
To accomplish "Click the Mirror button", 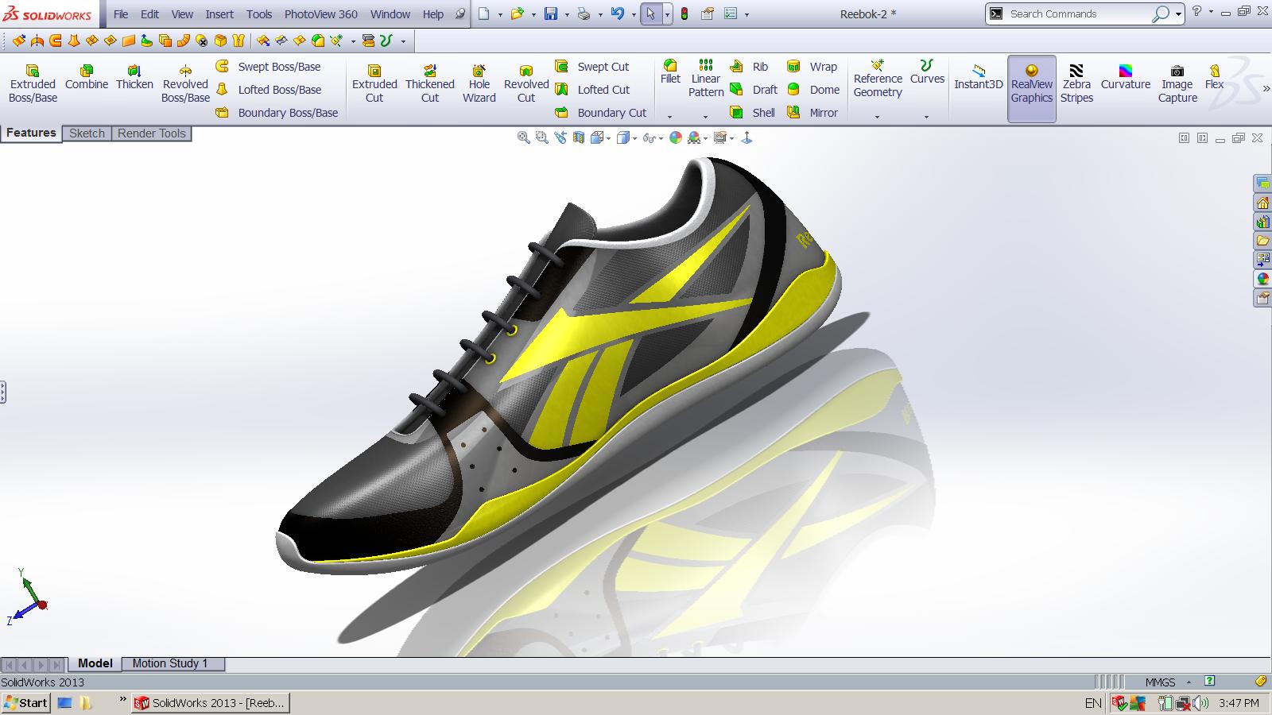I will 812,113.
